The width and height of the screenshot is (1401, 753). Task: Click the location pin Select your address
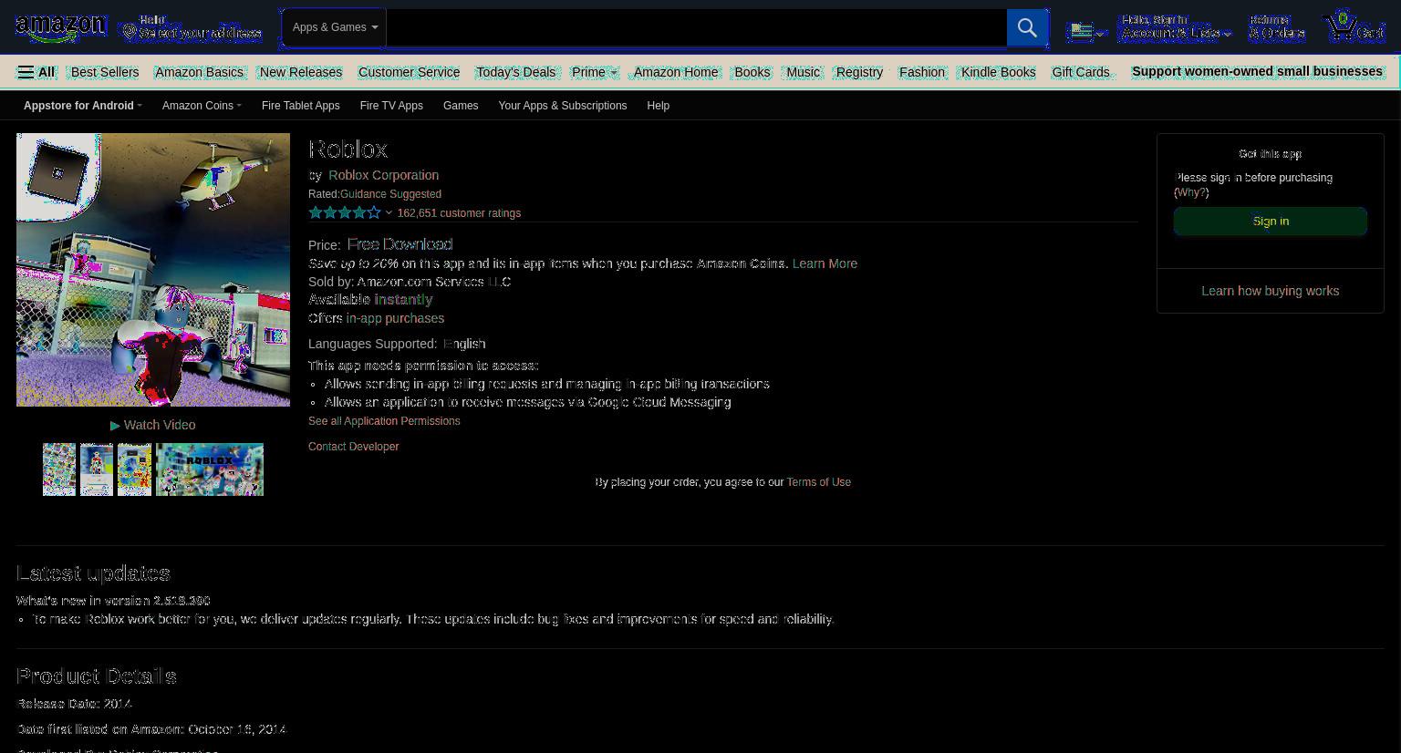192,27
